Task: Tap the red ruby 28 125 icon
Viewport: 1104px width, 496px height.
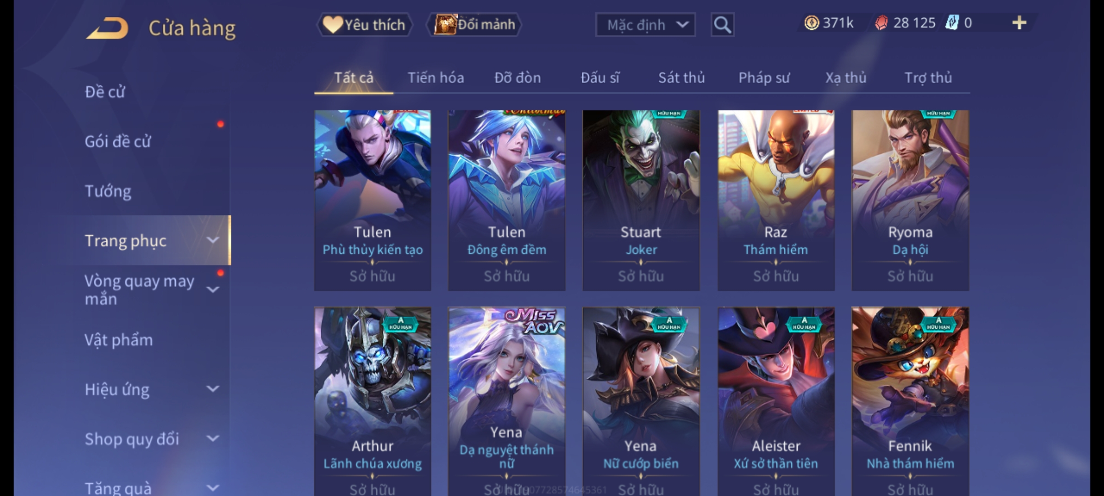Action: (x=881, y=23)
